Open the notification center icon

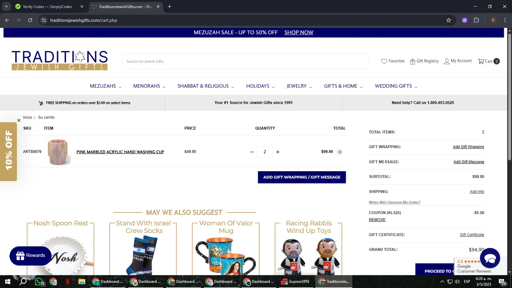[502, 282]
